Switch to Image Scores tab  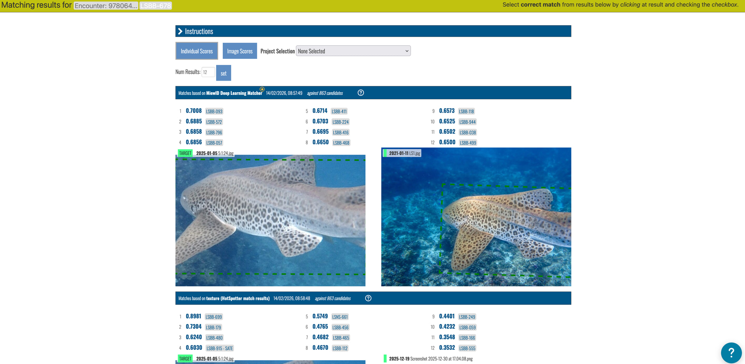239,51
